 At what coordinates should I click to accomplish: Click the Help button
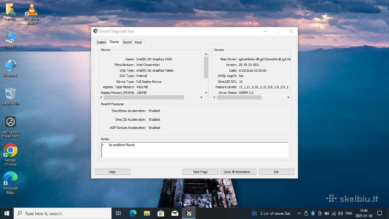pos(112,172)
